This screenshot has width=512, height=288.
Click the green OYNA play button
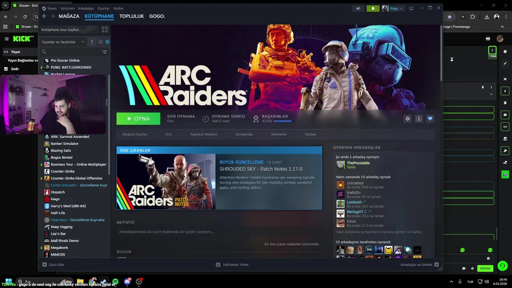pos(138,119)
